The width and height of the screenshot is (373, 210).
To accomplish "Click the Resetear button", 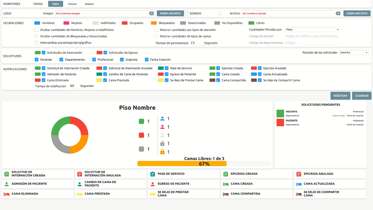I will coord(340,96).
